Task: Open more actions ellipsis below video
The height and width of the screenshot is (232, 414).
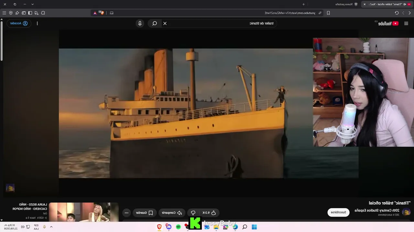Action: point(126,213)
